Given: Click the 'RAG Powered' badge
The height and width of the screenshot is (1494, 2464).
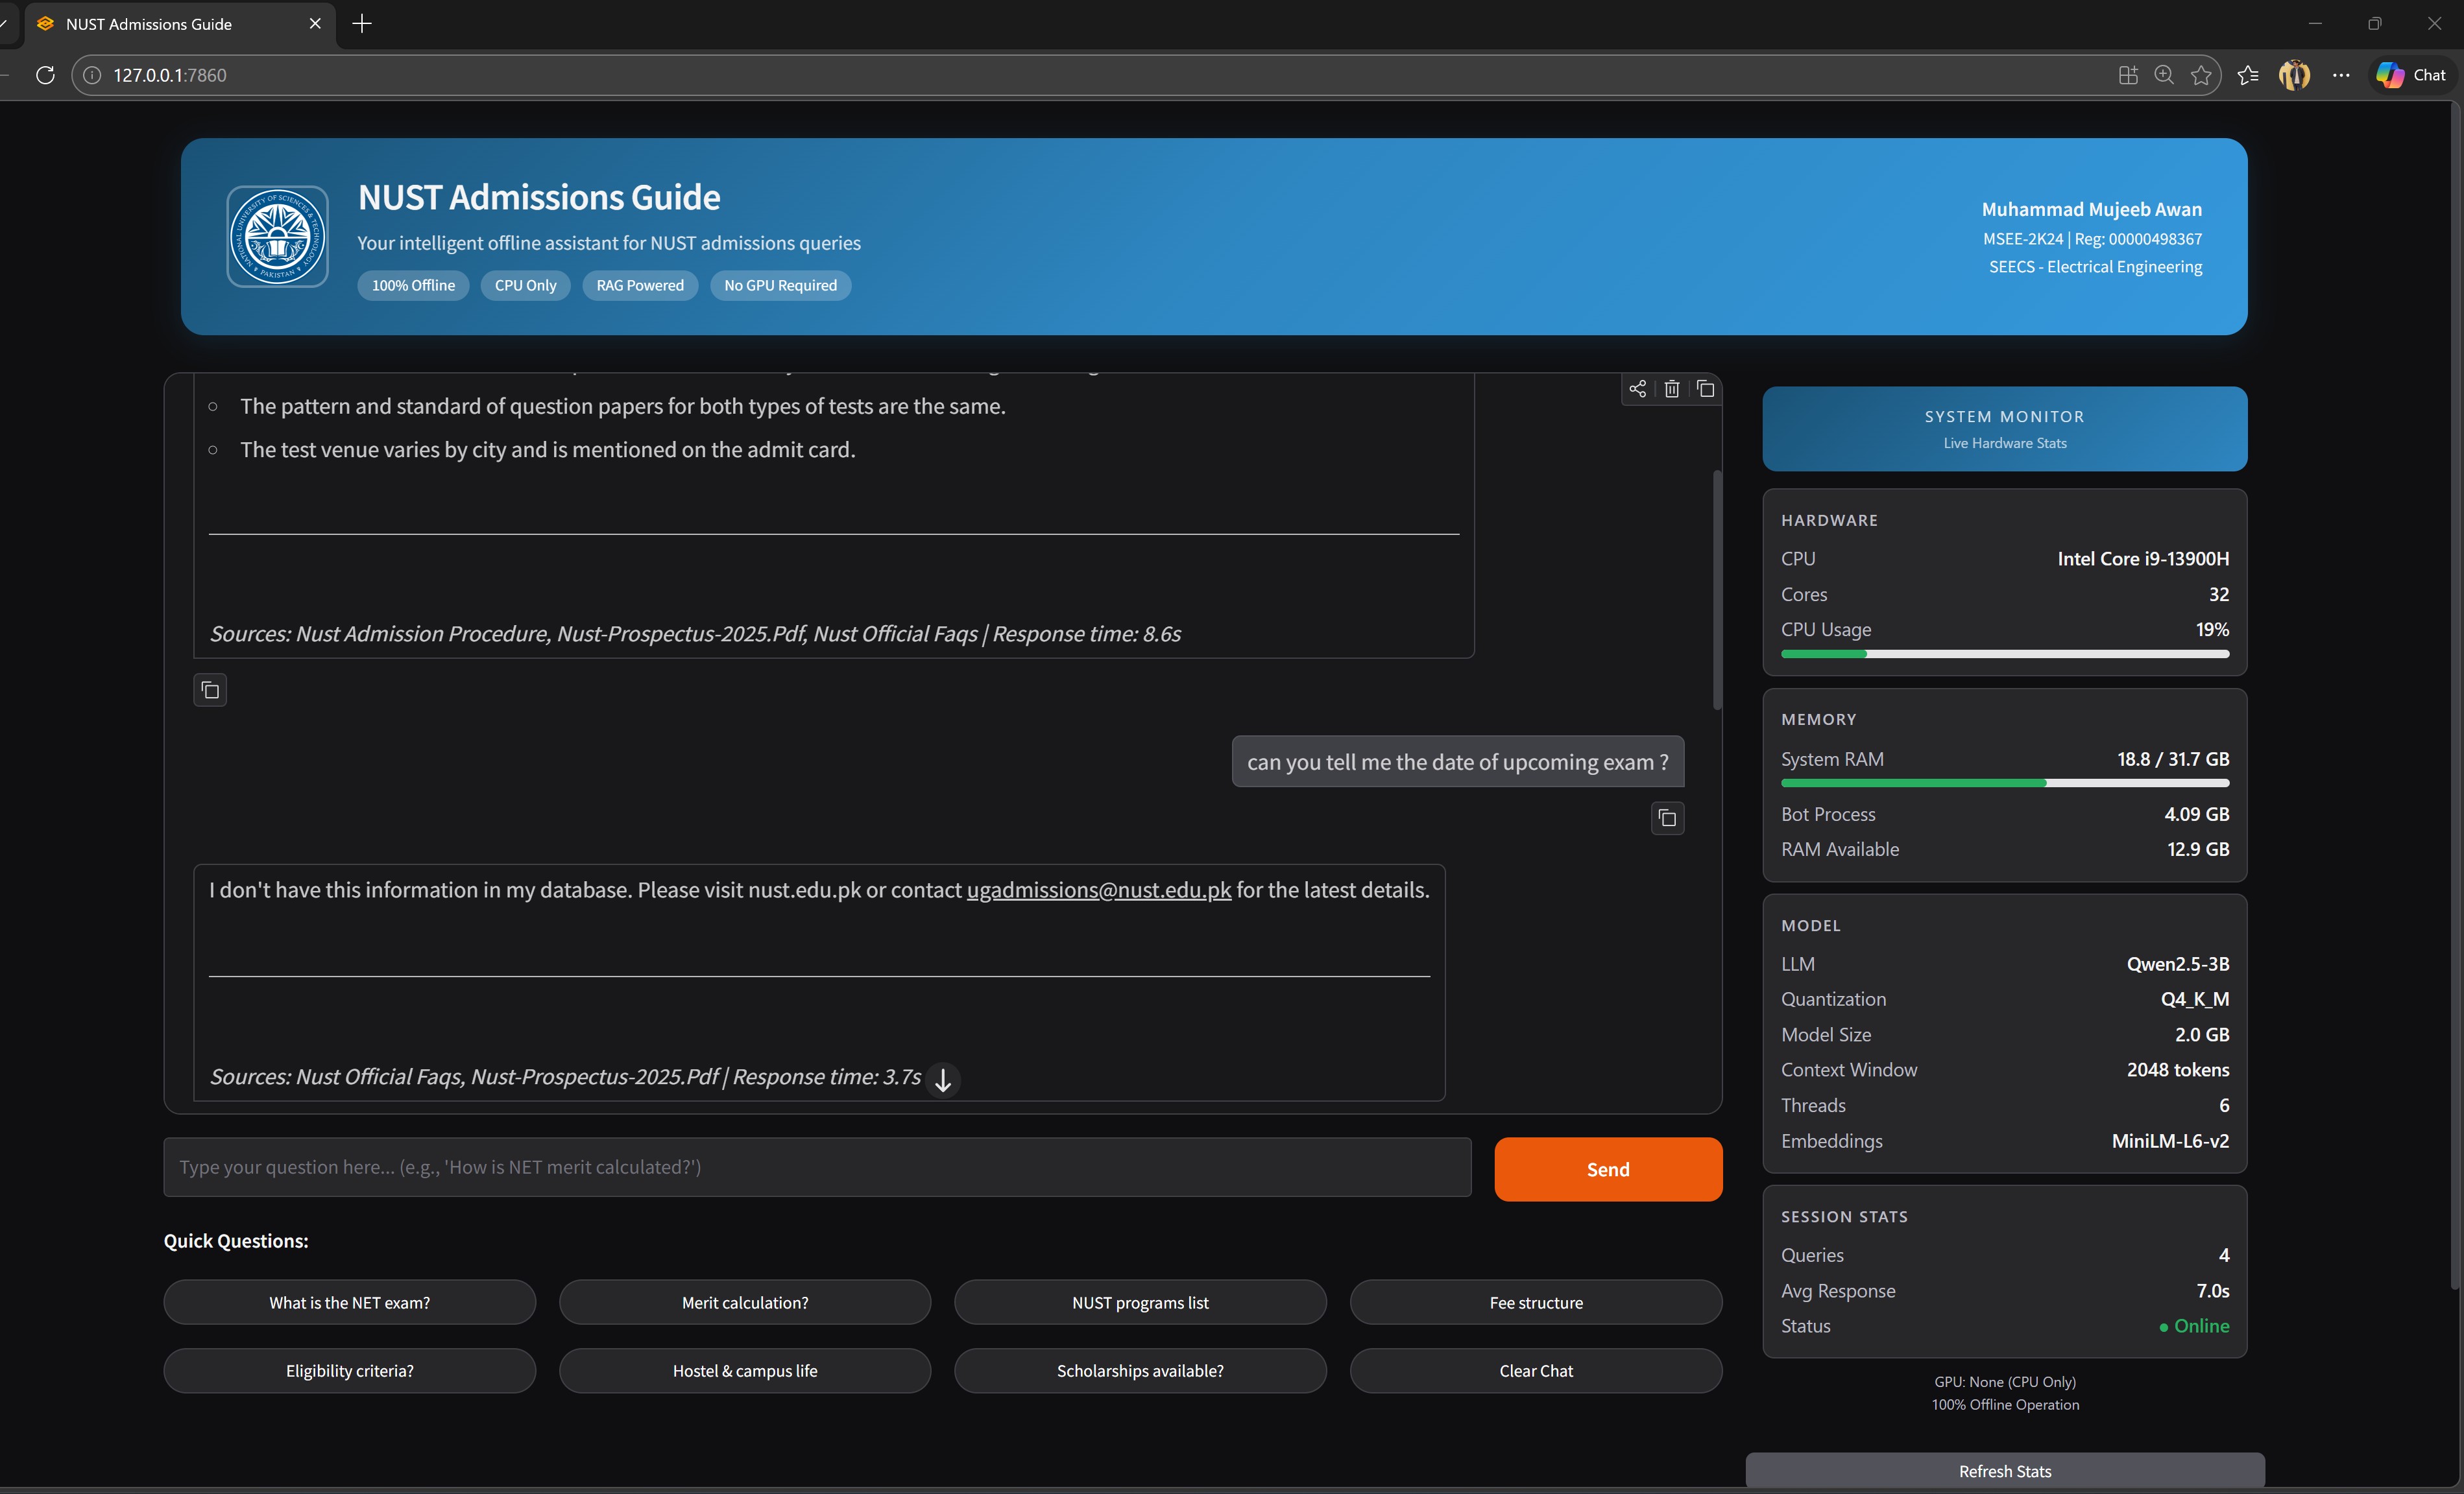Looking at the screenshot, I should (x=640, y=285).
